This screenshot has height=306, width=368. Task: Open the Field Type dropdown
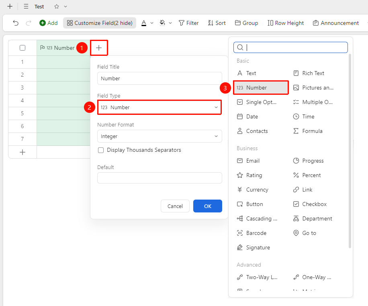(x=159, y=108)
